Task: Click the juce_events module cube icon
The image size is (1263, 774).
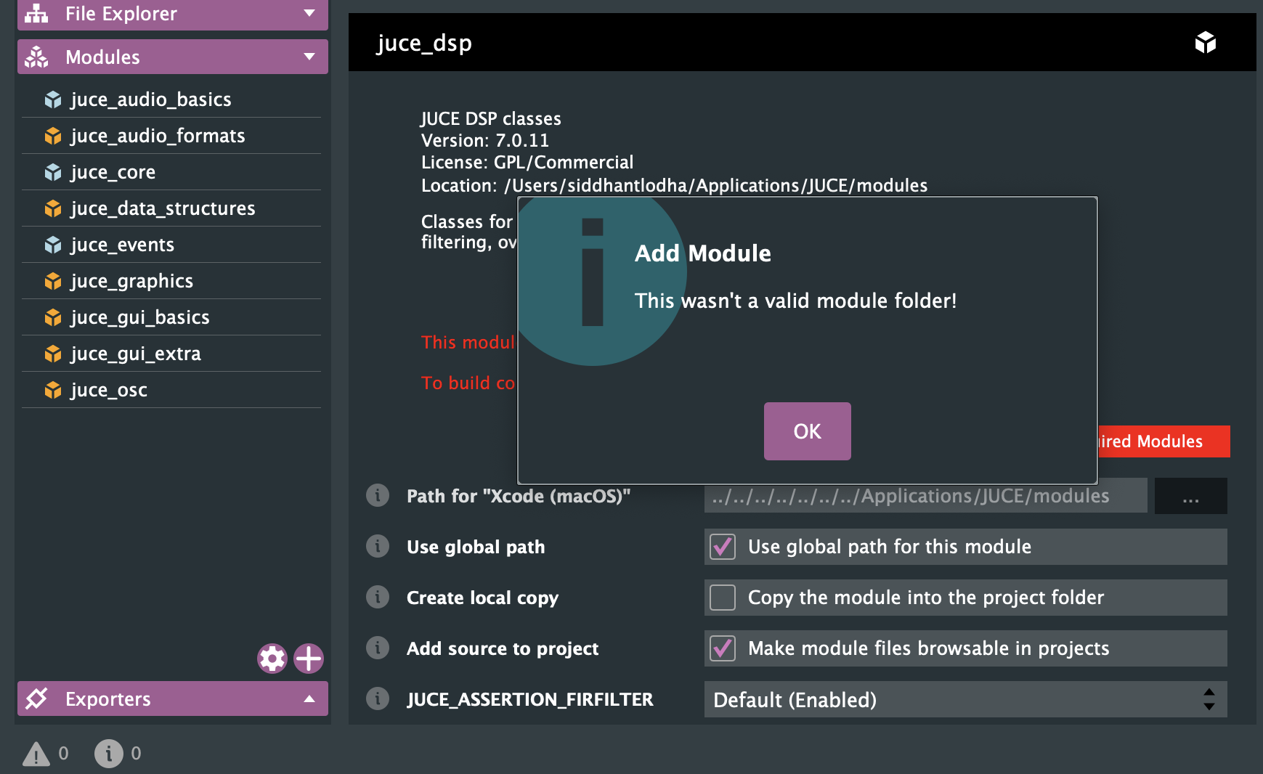Action: pyautogui.click(x=53, y=245)
